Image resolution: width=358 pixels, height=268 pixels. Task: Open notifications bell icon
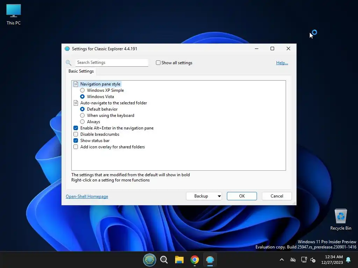pyautogui.click(x=349, y=260)
